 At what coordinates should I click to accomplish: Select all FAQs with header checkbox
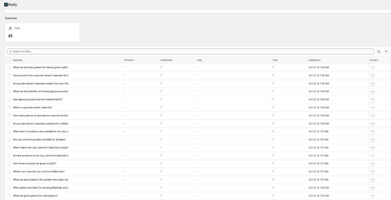point(9,60)
